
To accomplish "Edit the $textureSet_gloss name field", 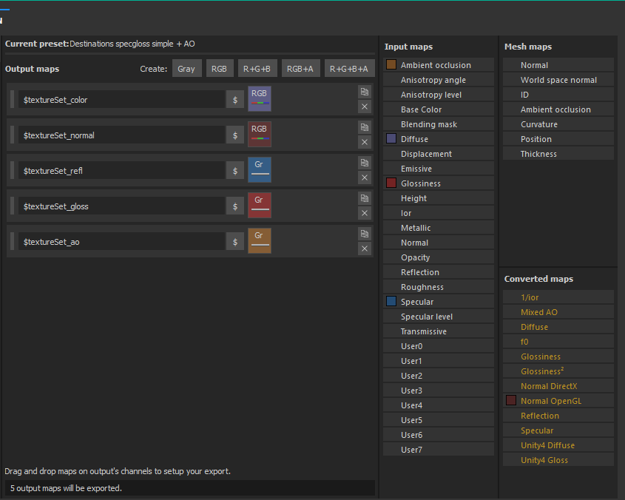I will click(x=121, y=206).
